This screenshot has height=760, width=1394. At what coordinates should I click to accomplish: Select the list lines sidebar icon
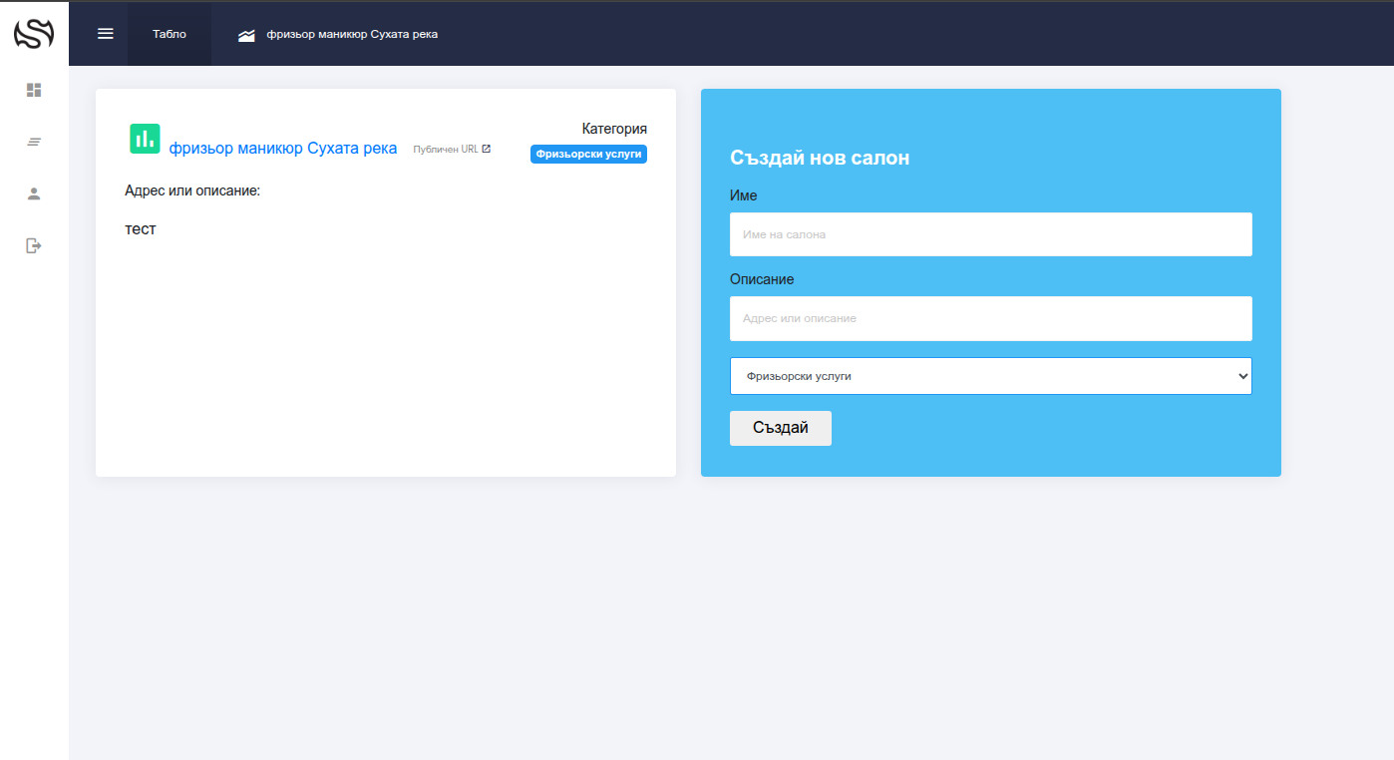pos(34,142)
